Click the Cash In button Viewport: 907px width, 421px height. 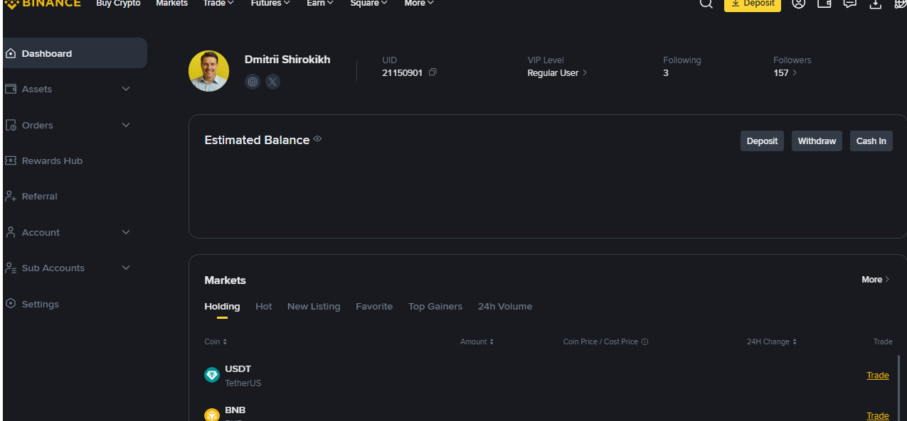[x=871, y=141]
